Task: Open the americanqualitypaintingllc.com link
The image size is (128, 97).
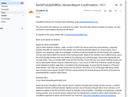Action: point(87,22)
